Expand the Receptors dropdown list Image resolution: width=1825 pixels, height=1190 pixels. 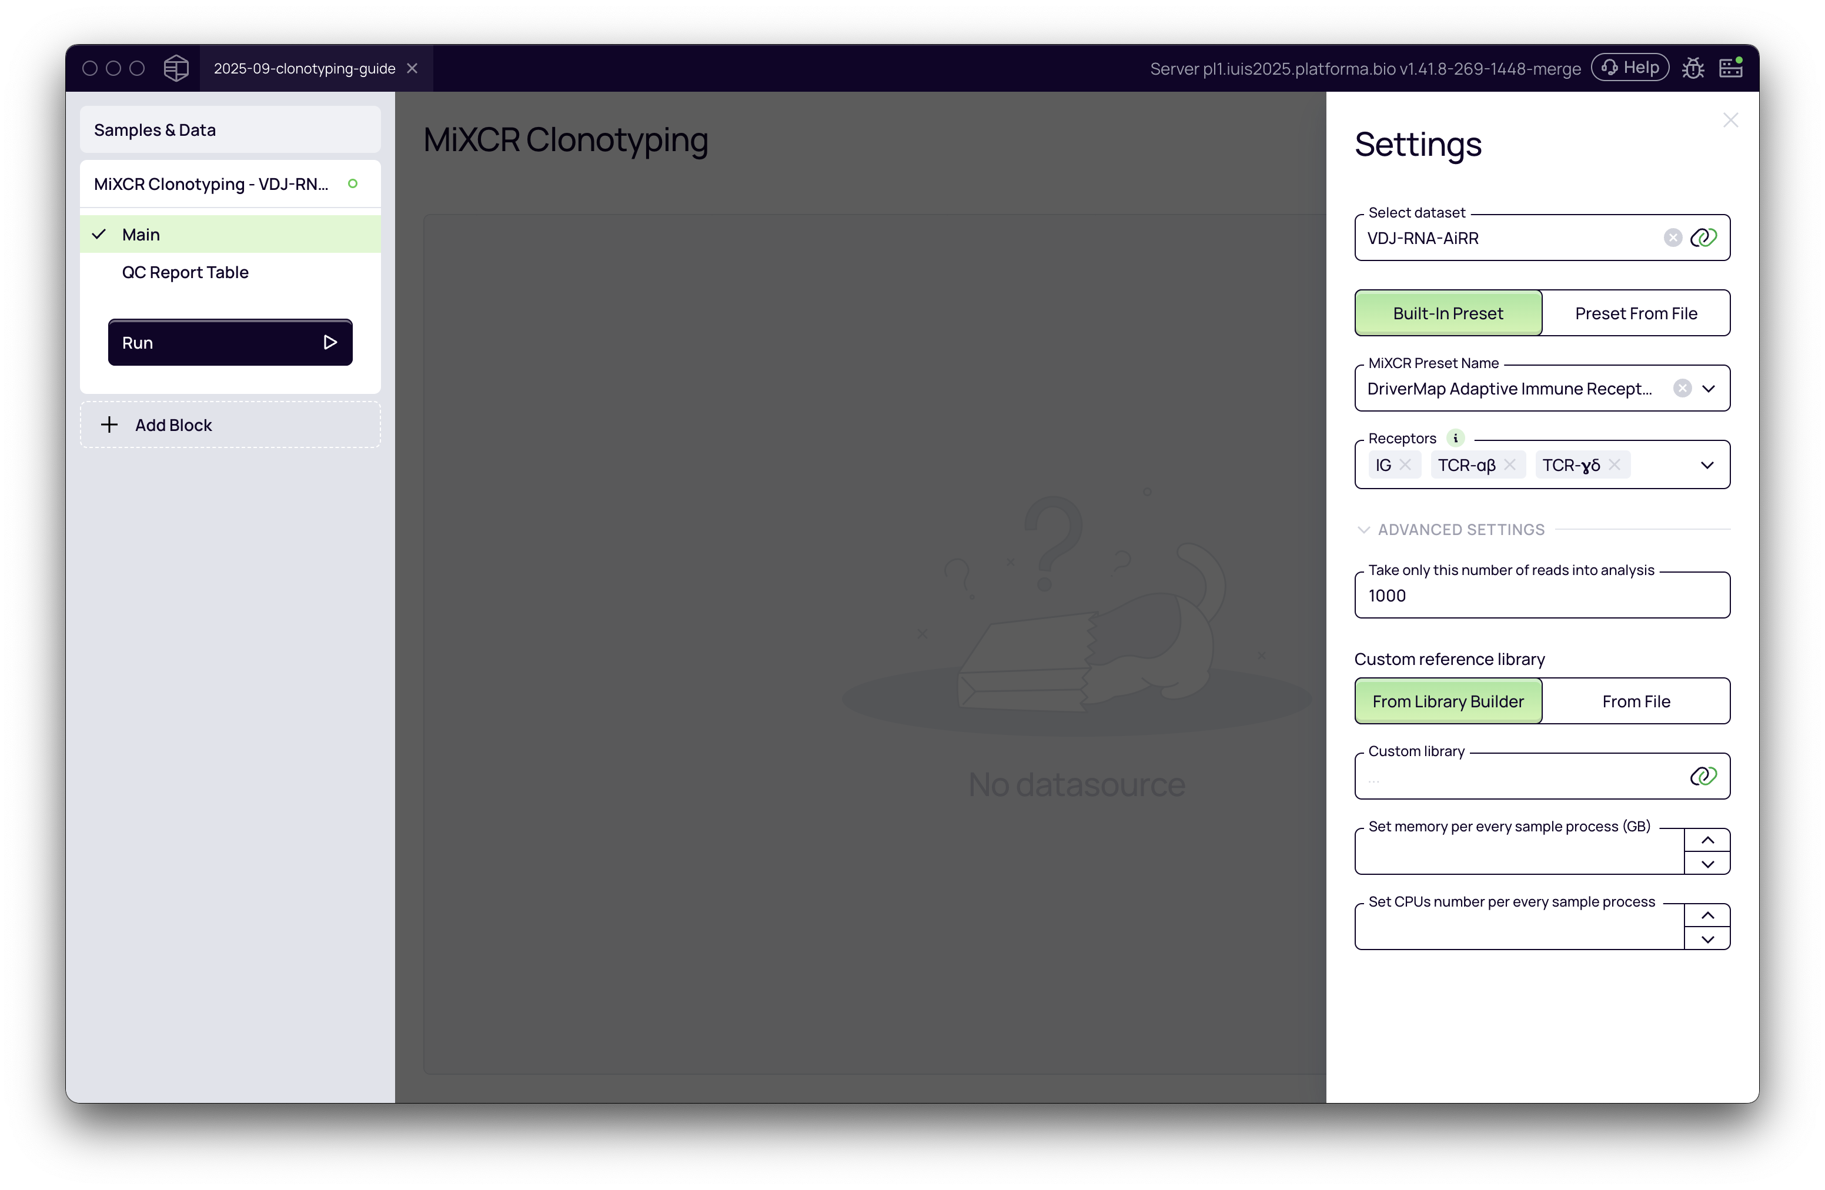click(x=1707, y=464)
